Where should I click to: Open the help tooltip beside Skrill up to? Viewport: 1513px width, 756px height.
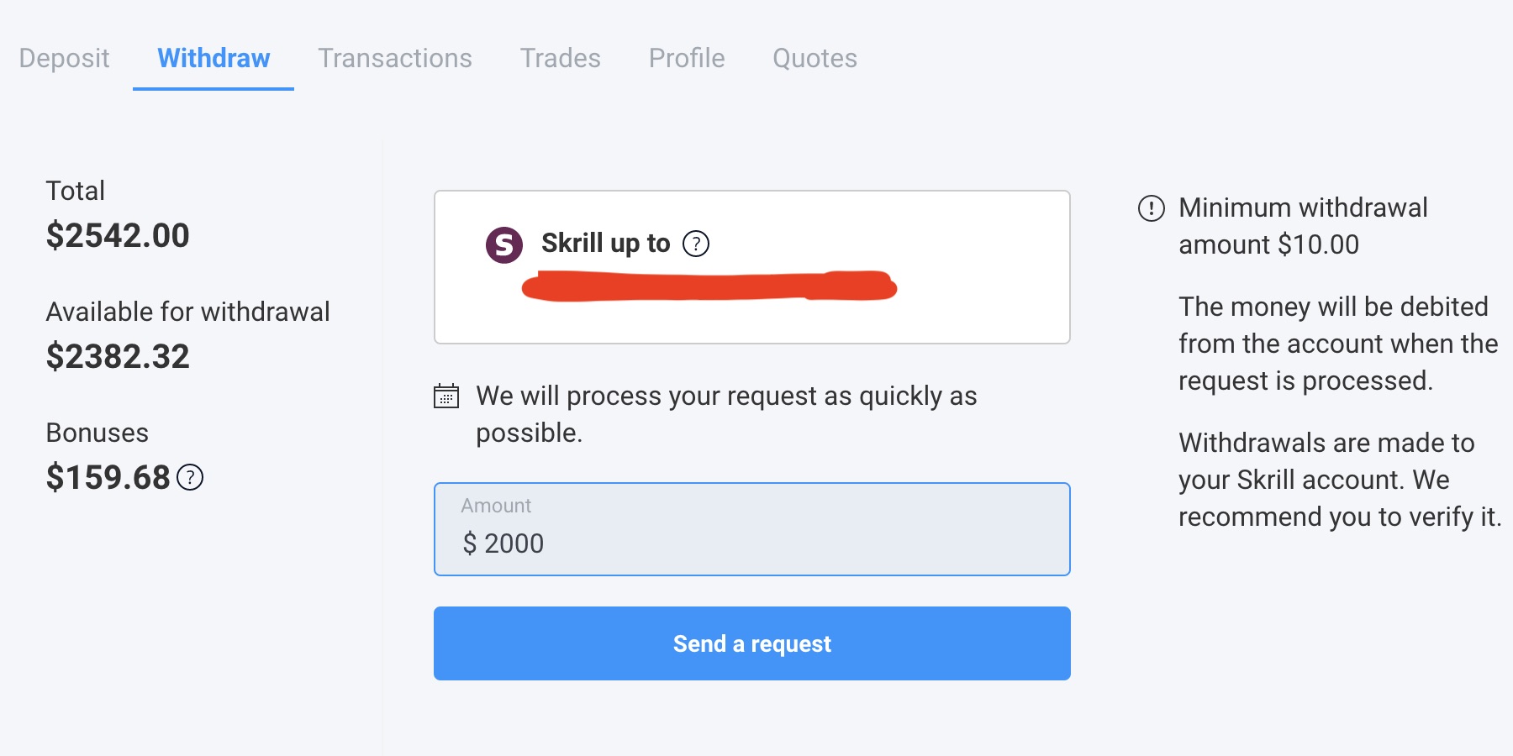click(x=696, y=244)
